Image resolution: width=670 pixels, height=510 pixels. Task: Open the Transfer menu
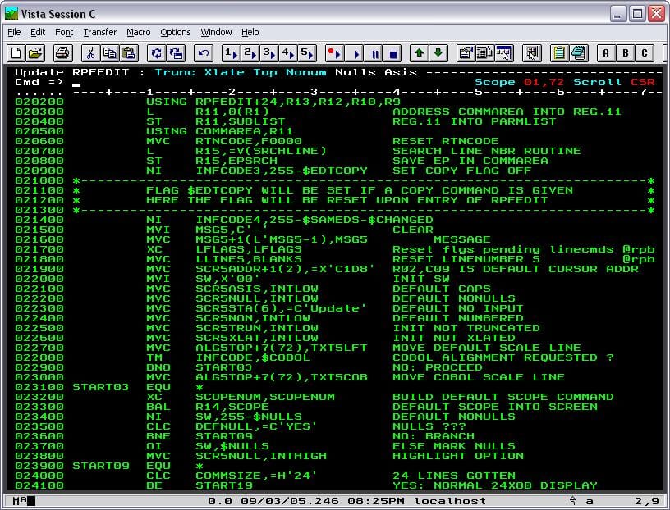point(100,33)
